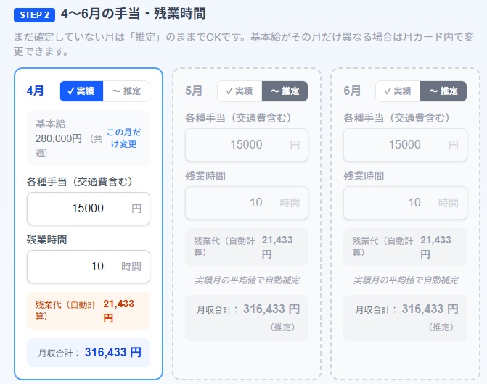Click 5月 残業代 21,433円 value
This screenshot has width=487, height=384.
277,247
